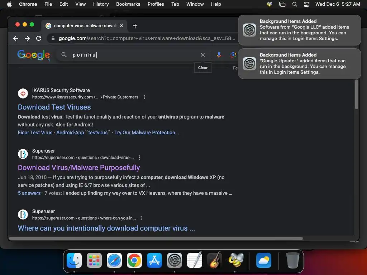The image size is (367, 275).
Task: Reload the current page
Action: pos(39,38)
